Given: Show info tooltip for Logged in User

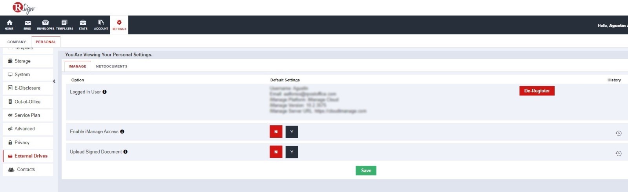Looking at the screenshot, I should point(105,92).
